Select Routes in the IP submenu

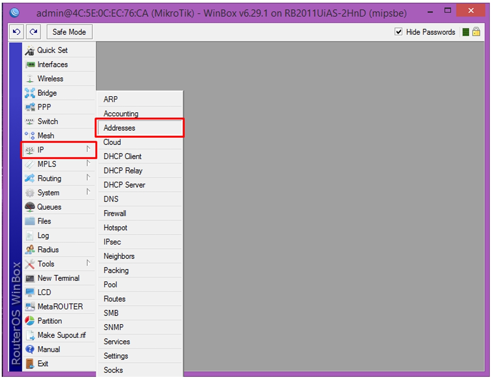140,299
